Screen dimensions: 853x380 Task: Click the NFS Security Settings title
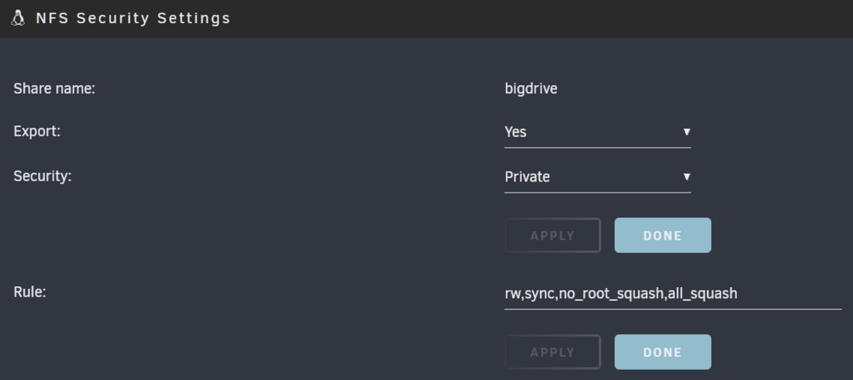pyautogui.click(x=133, y=18)
